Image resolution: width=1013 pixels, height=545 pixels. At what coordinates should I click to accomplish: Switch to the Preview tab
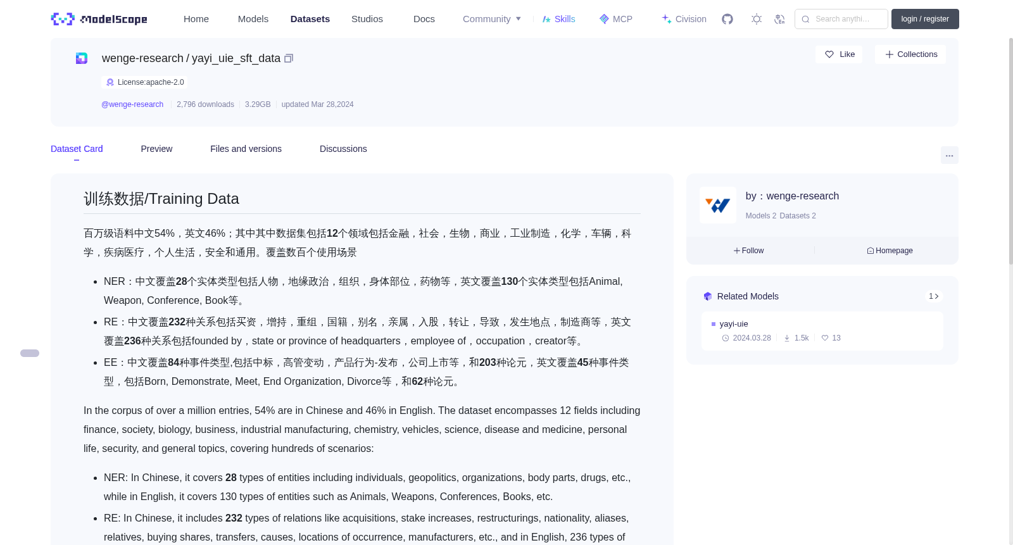click(156, 149)
